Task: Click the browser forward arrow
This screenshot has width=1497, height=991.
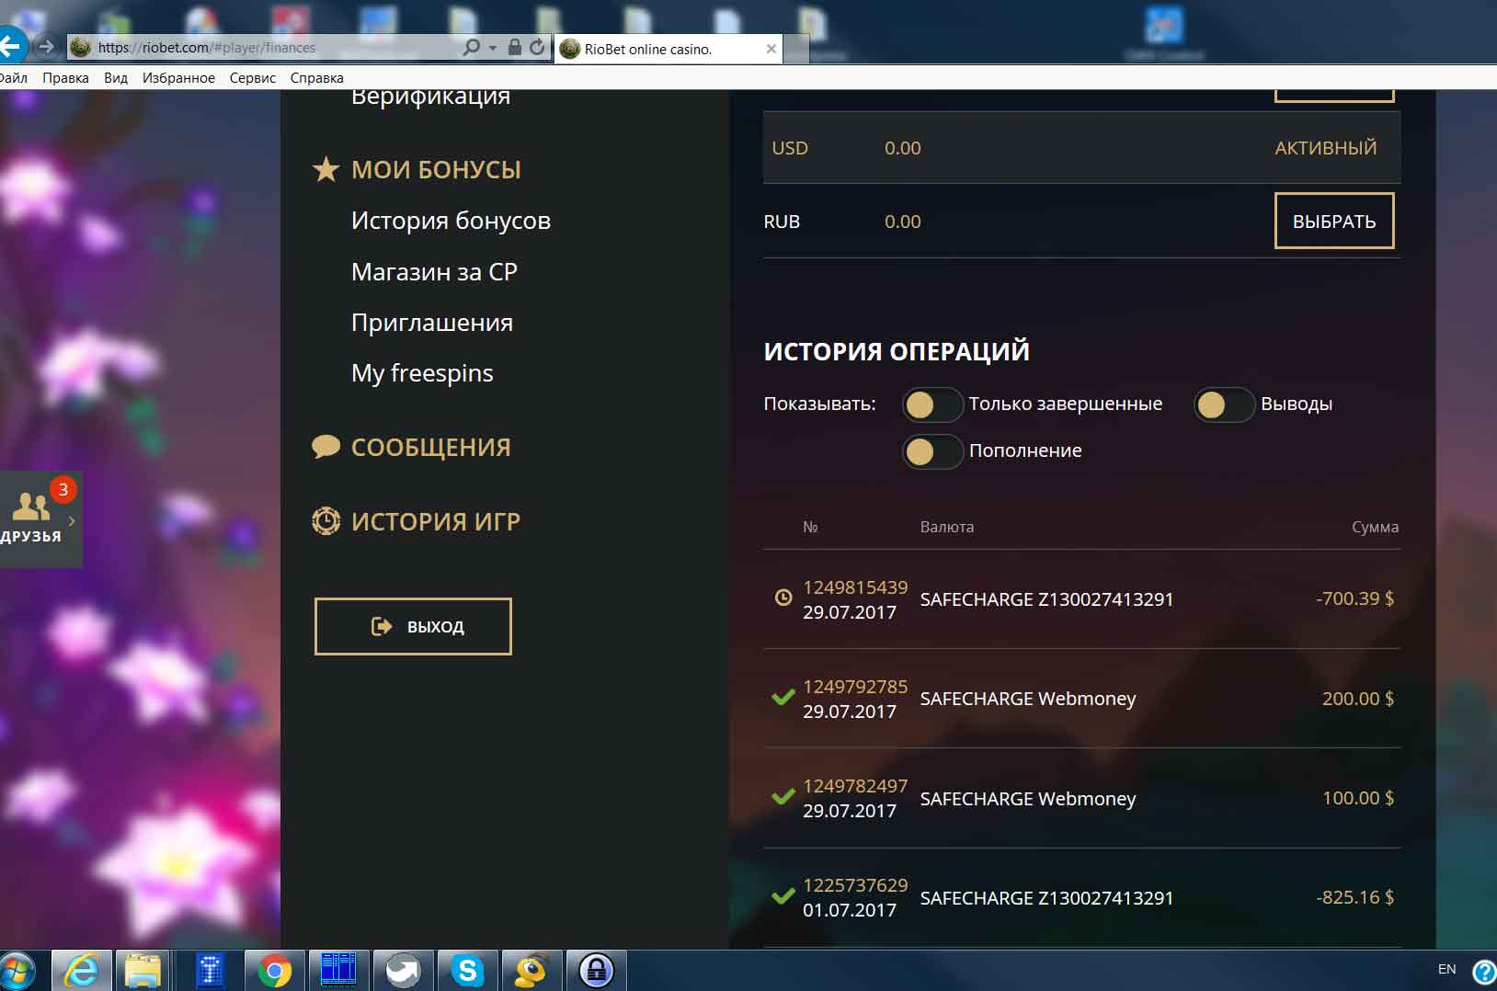Action: 46,46
